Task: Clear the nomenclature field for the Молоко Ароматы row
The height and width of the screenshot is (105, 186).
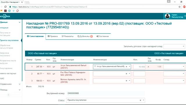Action: point(126,81)
